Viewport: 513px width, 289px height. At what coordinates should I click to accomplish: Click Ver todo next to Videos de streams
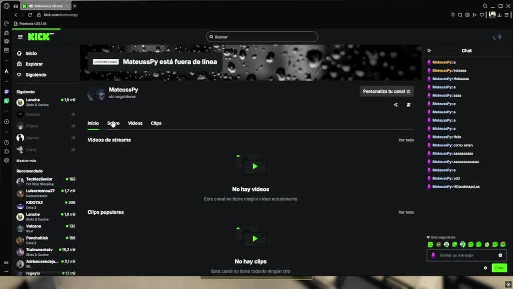406,140
